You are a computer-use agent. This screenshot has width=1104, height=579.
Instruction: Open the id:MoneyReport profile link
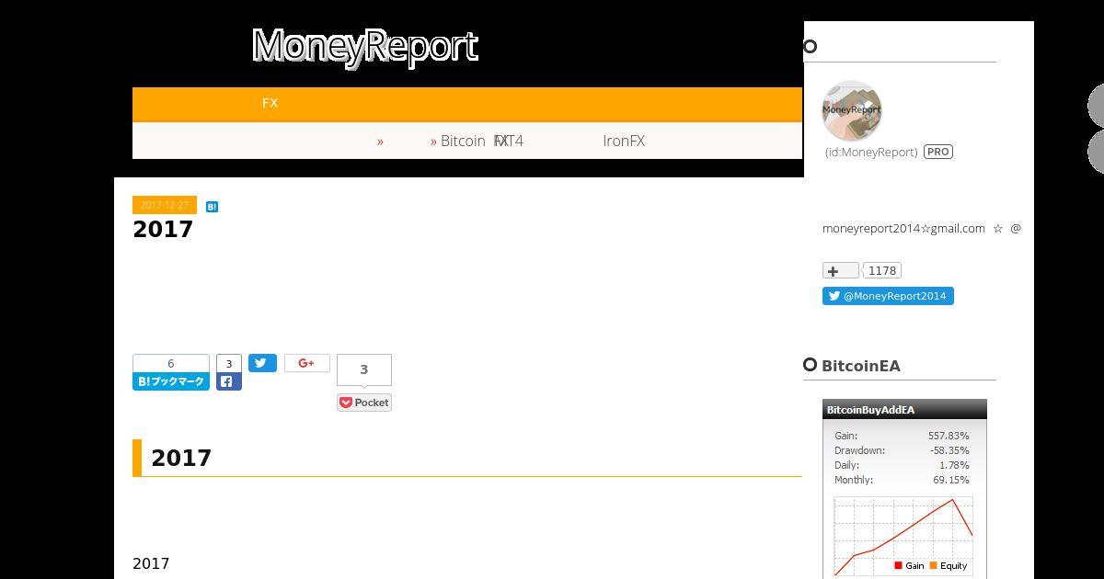[x=871, y=152]
